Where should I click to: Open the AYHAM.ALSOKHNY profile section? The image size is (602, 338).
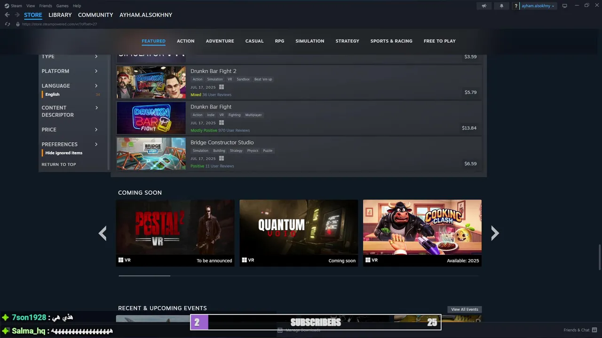click(x=146, y=15)
